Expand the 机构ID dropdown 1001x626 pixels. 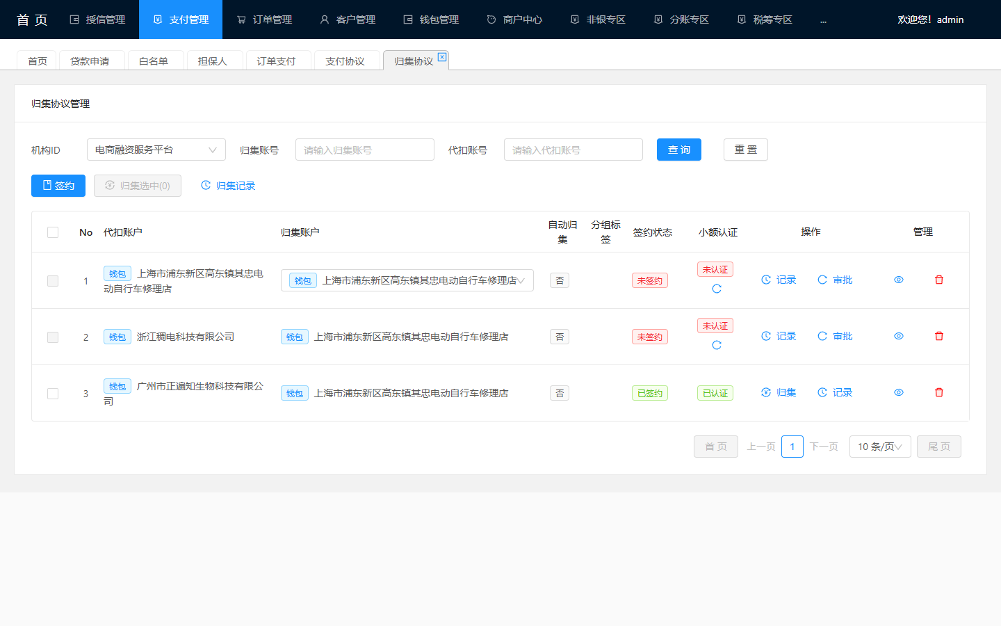click(156, 150)
